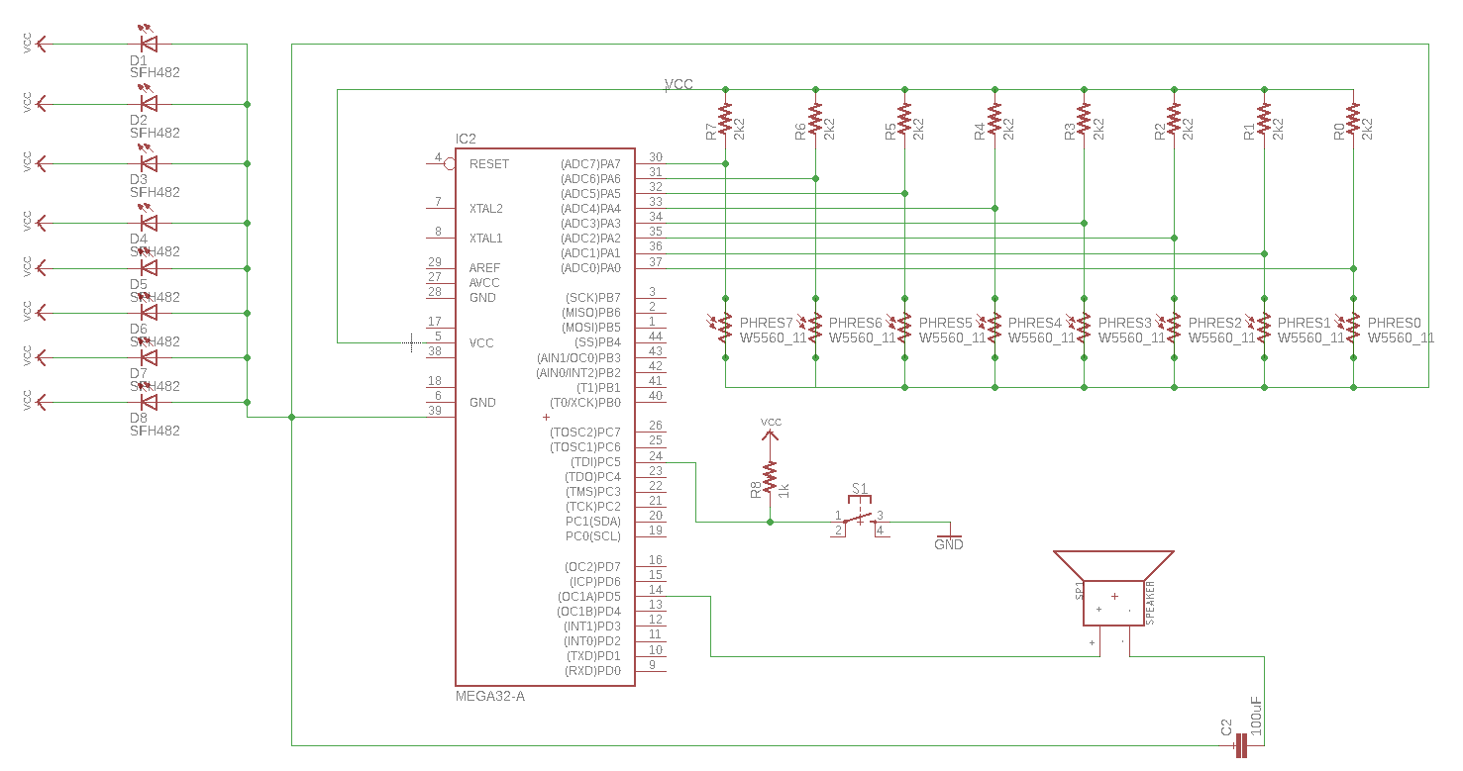Click the AVCC pin label

[x=484, y=283]
